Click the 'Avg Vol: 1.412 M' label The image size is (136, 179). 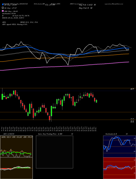point(87,5)
